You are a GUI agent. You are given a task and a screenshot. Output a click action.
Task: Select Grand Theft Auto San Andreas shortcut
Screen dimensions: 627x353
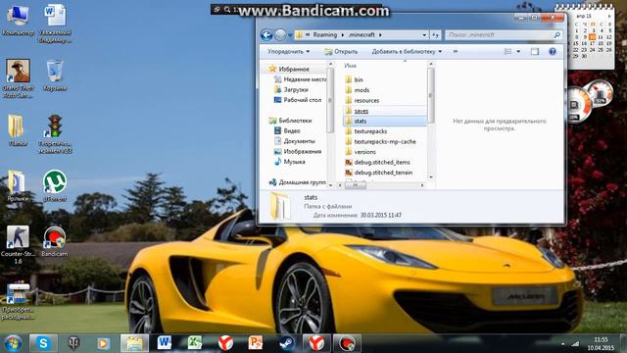[18, 78]
